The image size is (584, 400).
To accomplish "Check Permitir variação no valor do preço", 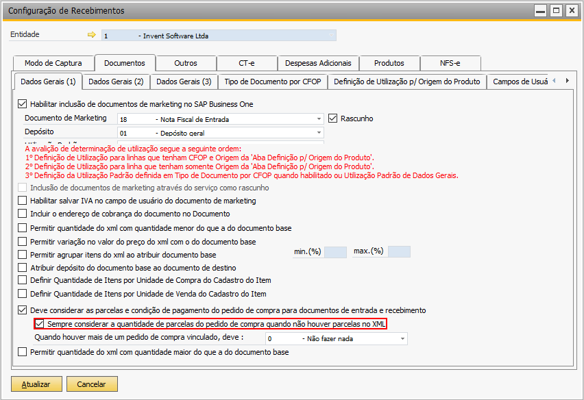I will 23,242.
